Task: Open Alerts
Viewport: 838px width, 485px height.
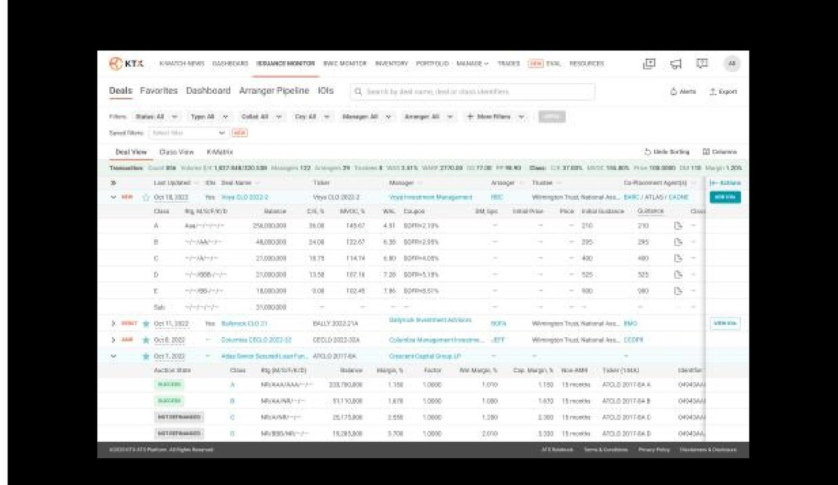Action: [x=683, y=92]
